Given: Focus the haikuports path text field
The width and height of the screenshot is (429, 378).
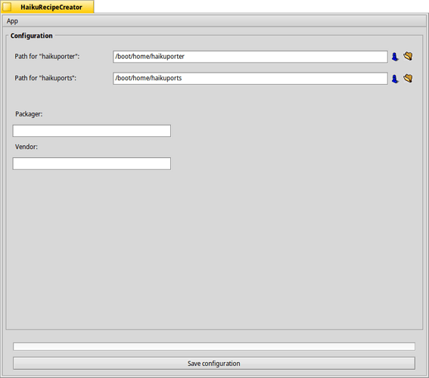Looking at the screenshot, I should [250, 79].
